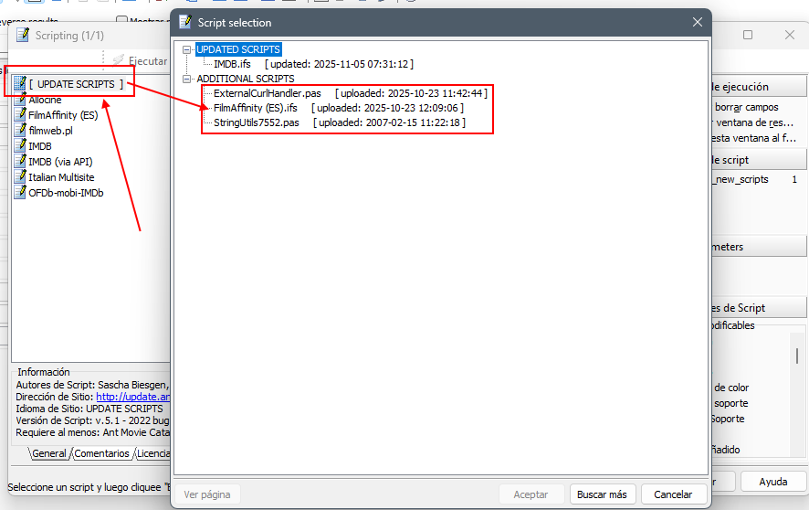Screen dimensions: 809x510
Task: Open the Comentarios tab
Action: pos(101,453)
